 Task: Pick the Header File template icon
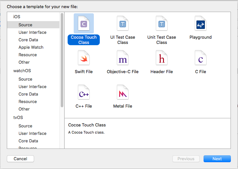pos(162,58)
